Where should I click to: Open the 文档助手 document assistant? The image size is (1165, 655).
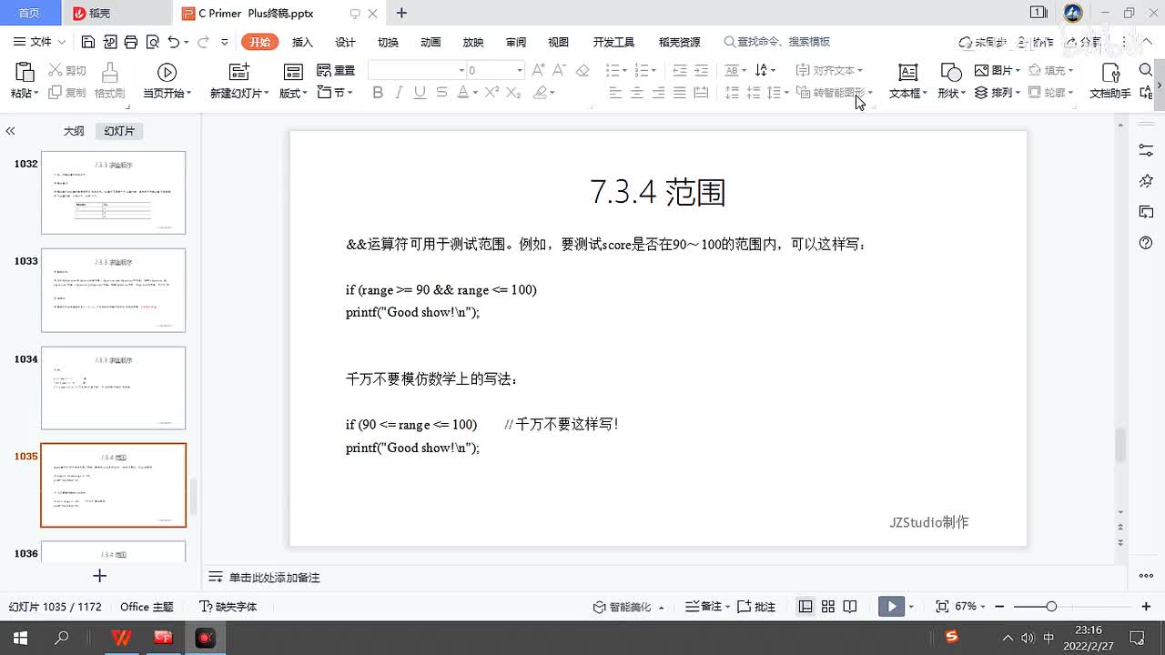1109,81
